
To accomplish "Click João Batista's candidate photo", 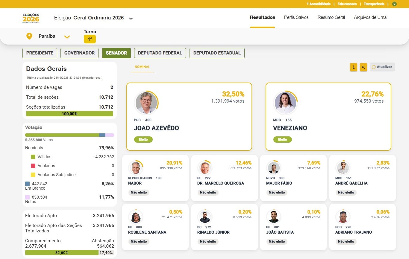I will point(274,217).
